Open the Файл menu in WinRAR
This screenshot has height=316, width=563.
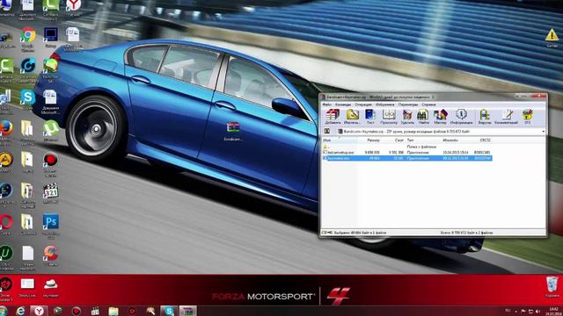326,104
